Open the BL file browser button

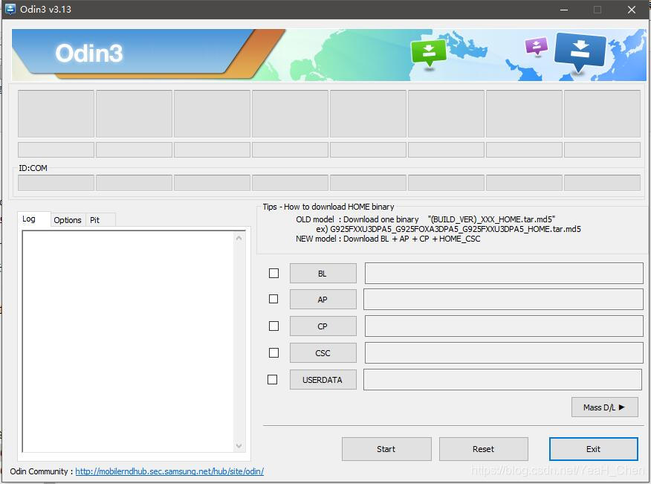tap(323, 274)
